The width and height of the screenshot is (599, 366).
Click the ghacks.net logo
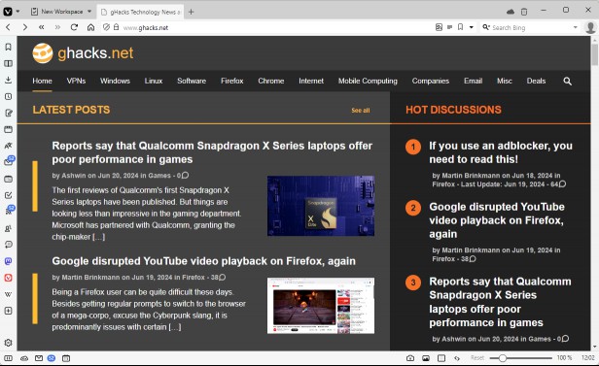(x=83, y=53)
